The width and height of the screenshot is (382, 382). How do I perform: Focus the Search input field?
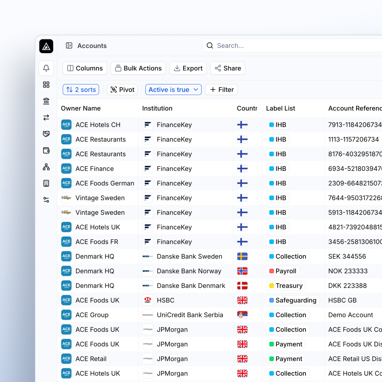pyautogui.click(x=294, y=46)
